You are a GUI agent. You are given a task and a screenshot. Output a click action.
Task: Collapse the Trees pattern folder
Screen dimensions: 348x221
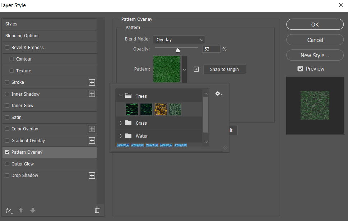click(121, 96)
